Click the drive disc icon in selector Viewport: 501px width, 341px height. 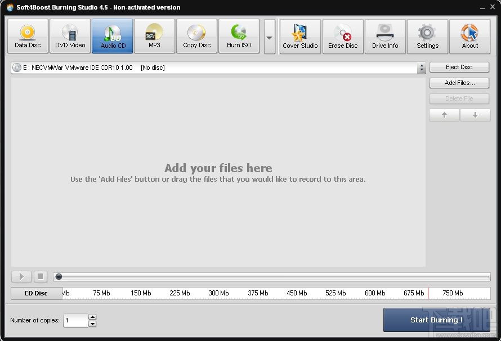17,68
